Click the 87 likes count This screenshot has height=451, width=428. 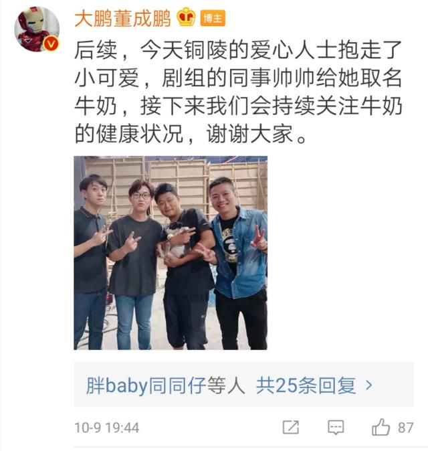[405, 428]
